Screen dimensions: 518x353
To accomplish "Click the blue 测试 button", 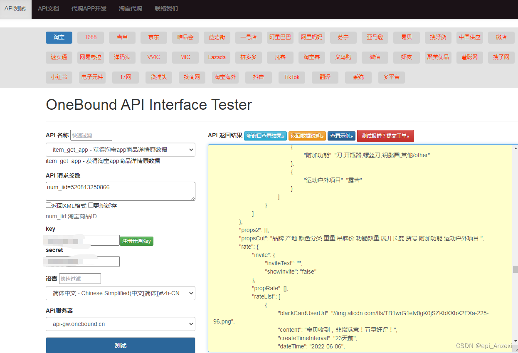I will click(x=121, y=346).
